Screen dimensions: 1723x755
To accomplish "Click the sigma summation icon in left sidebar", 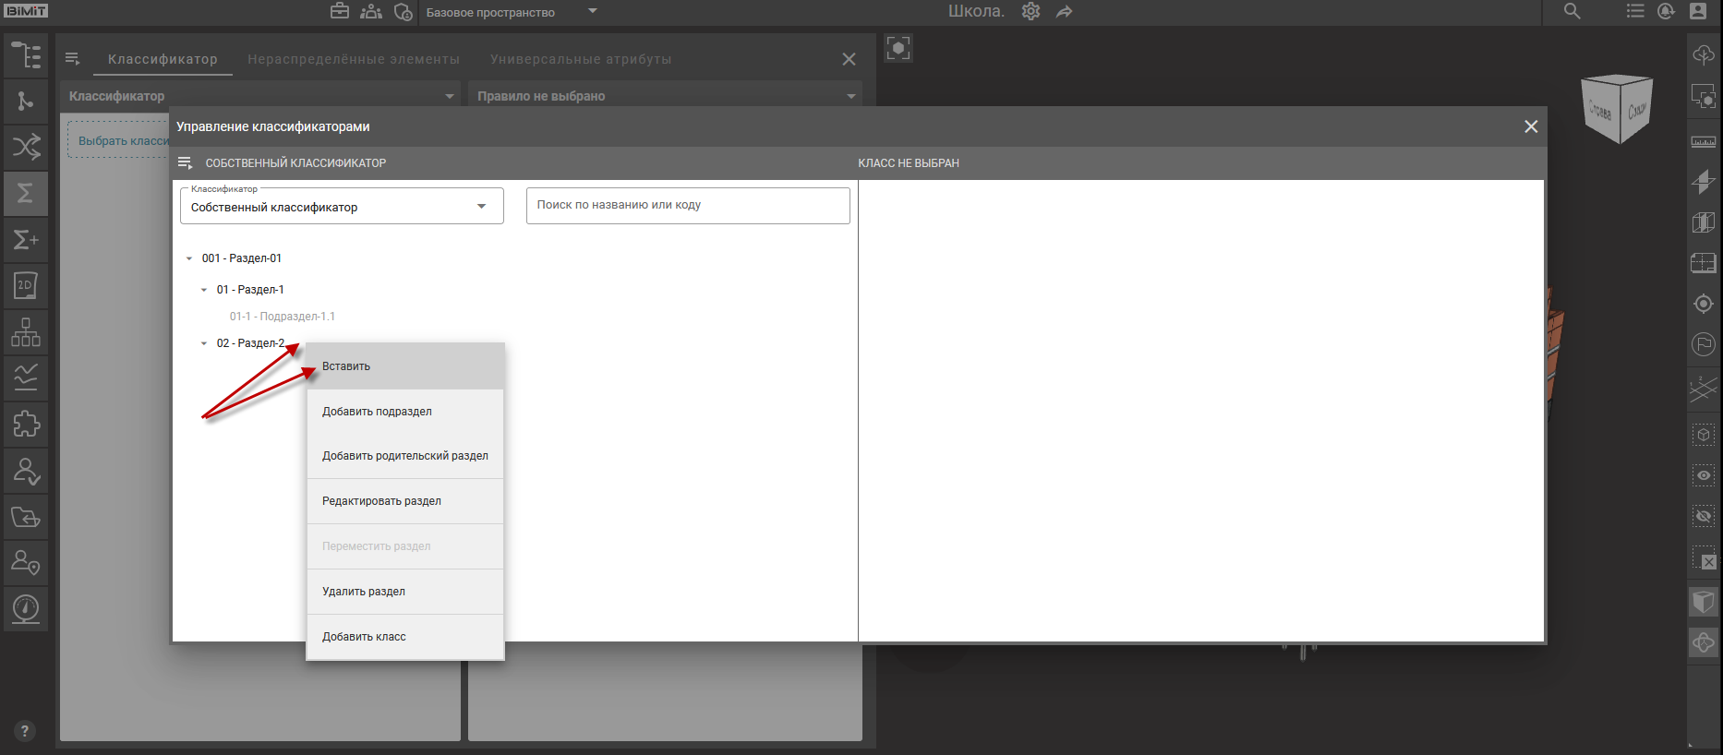I will [x=25, y=193].
